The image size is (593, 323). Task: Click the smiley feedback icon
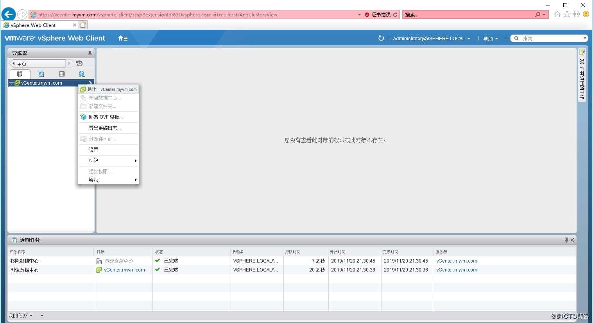[x=586, y=14]
